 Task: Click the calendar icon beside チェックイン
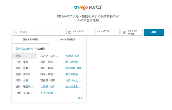point(70,32)
